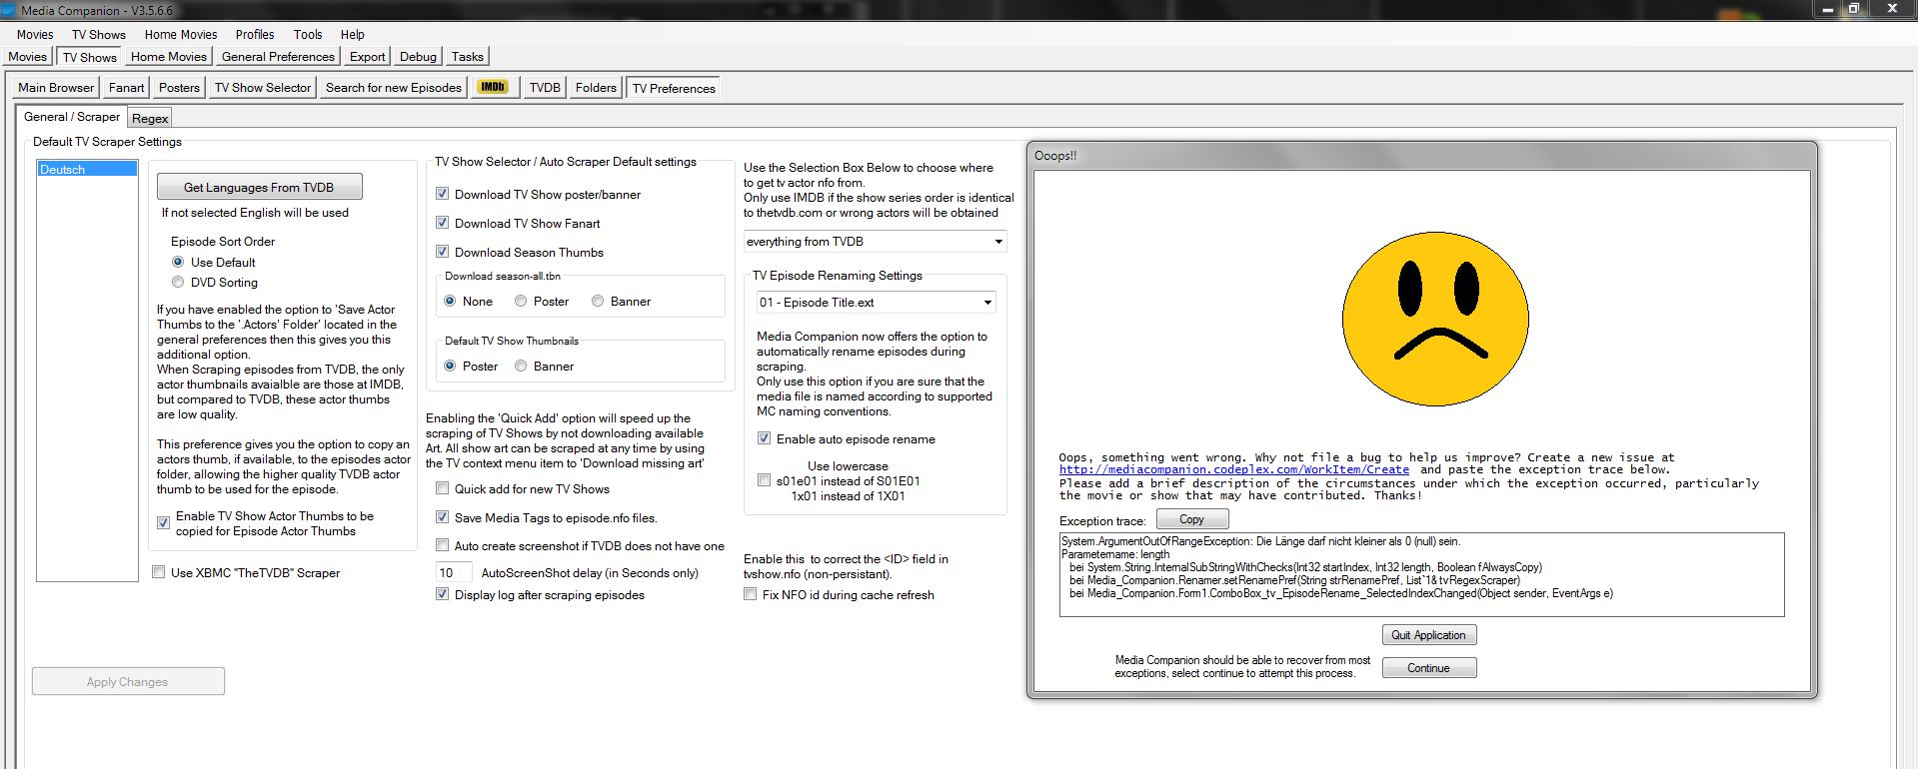Viewport: 1918px width, 769px height.
Task: Choose Banner for season-all.tbn download
Action: coord(598,301)
